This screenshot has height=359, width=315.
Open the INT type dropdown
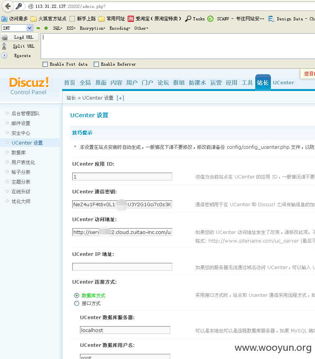17,28
